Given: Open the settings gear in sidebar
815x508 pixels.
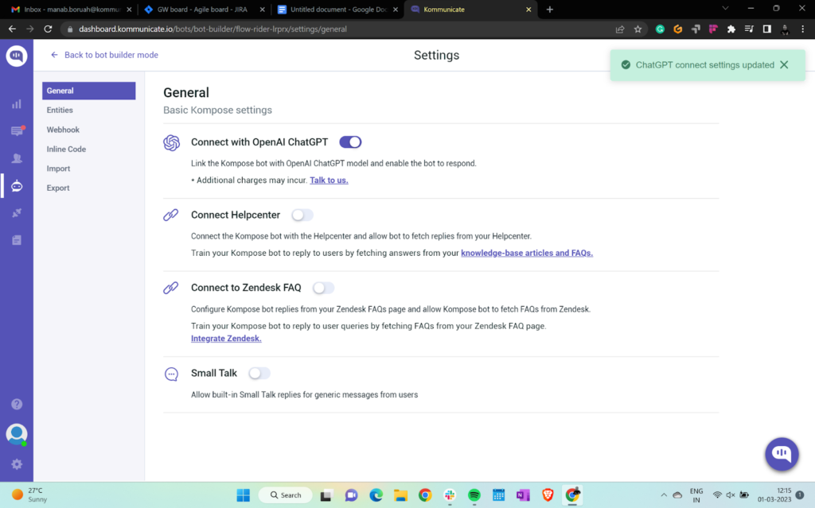Looking at the screenshot, I should (17, 463).
